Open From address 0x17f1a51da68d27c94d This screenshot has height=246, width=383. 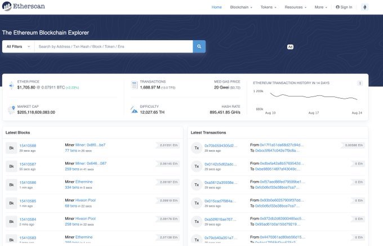pos(282,145)
